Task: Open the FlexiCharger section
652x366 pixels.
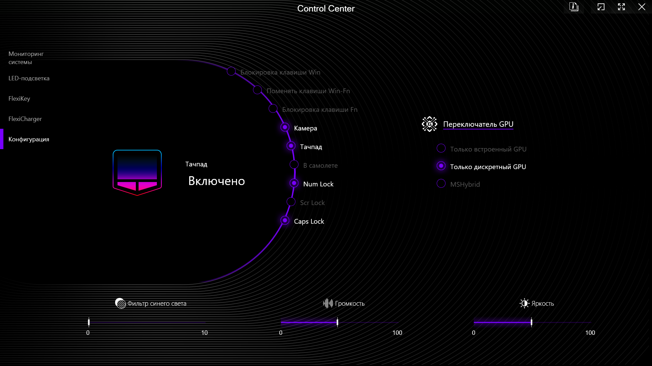Action: [25, 119]
